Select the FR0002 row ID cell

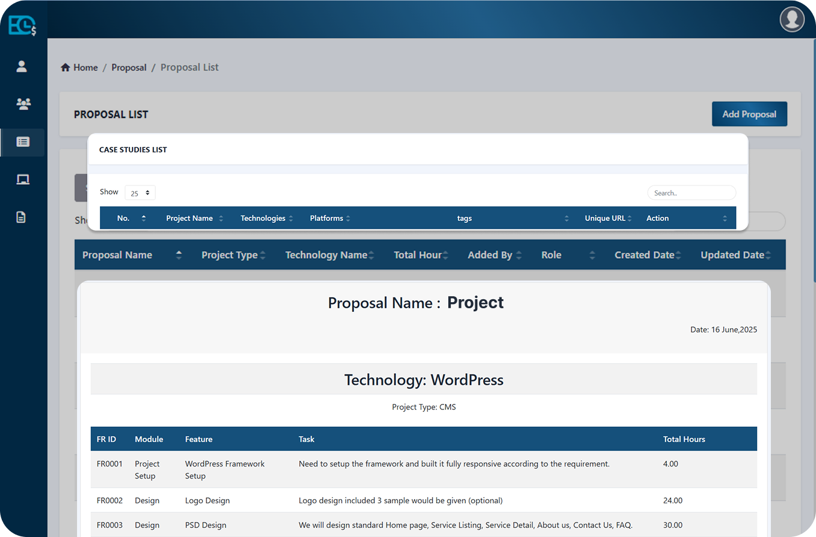pos(110,500)
